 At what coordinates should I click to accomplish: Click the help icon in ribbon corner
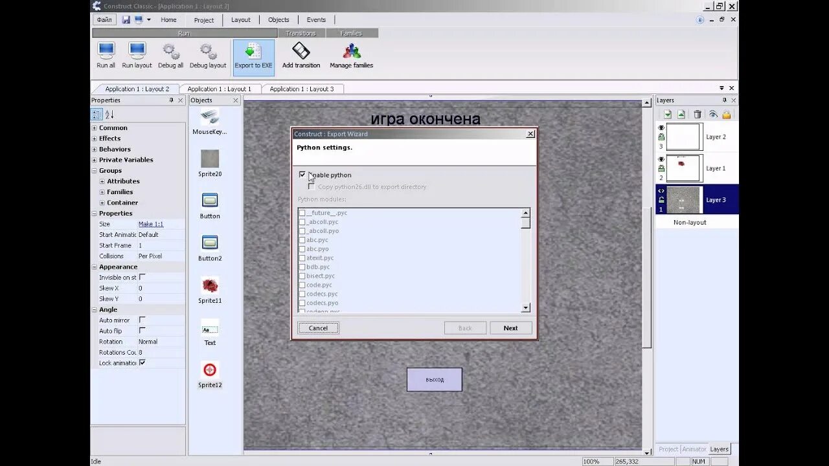(x=700, y=20)
